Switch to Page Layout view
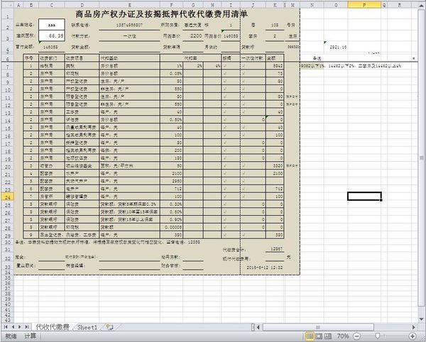 pyautogui.click(x=319, y=336)
